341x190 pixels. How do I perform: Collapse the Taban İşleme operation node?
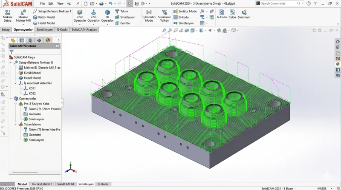16,124
